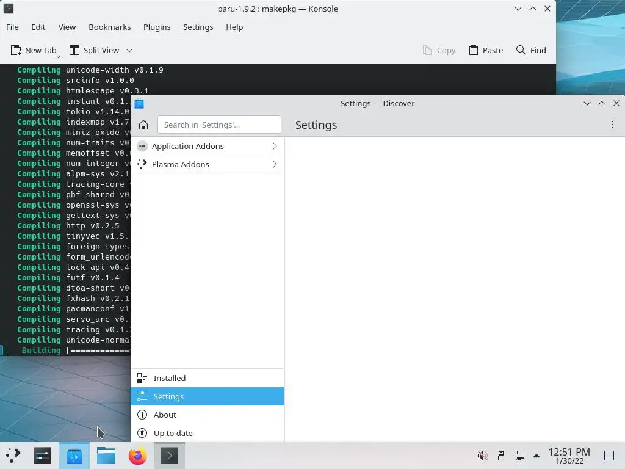Click the New Tab icon in Konsole

[x=16, y=50]
